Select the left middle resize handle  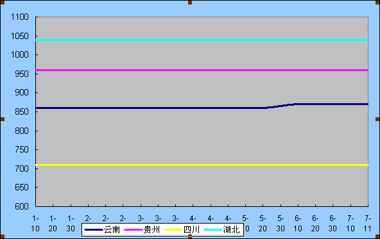(3, 119)
